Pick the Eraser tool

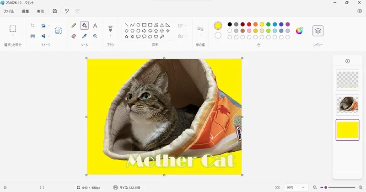(74, 36)
